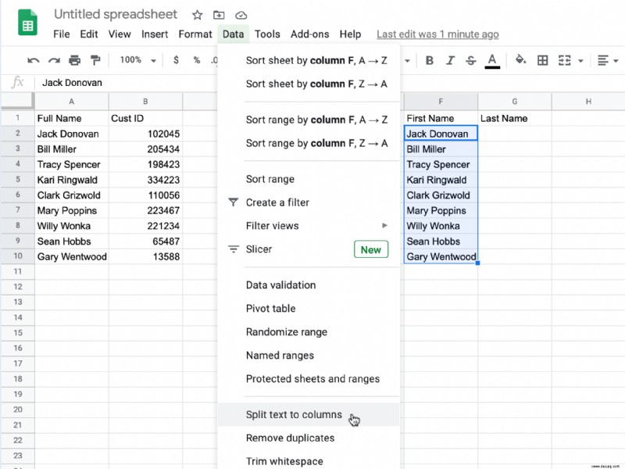This screenshot has height=469, width=625.
Task: Format as percent
Action: coord(197,60)
